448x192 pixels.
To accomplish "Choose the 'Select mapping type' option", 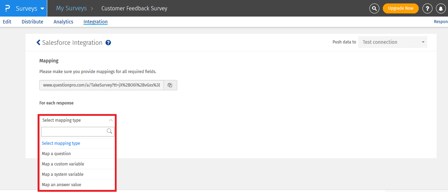I will pos(78,143).
